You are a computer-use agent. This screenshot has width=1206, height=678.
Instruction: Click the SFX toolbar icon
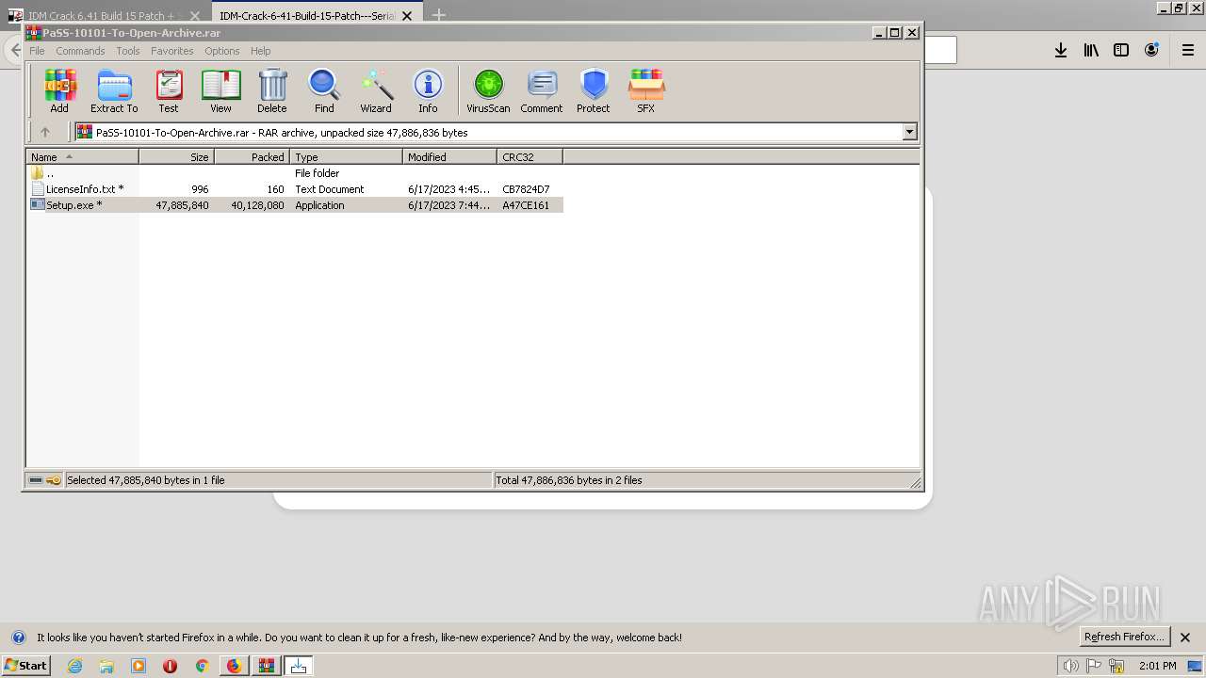645,91
